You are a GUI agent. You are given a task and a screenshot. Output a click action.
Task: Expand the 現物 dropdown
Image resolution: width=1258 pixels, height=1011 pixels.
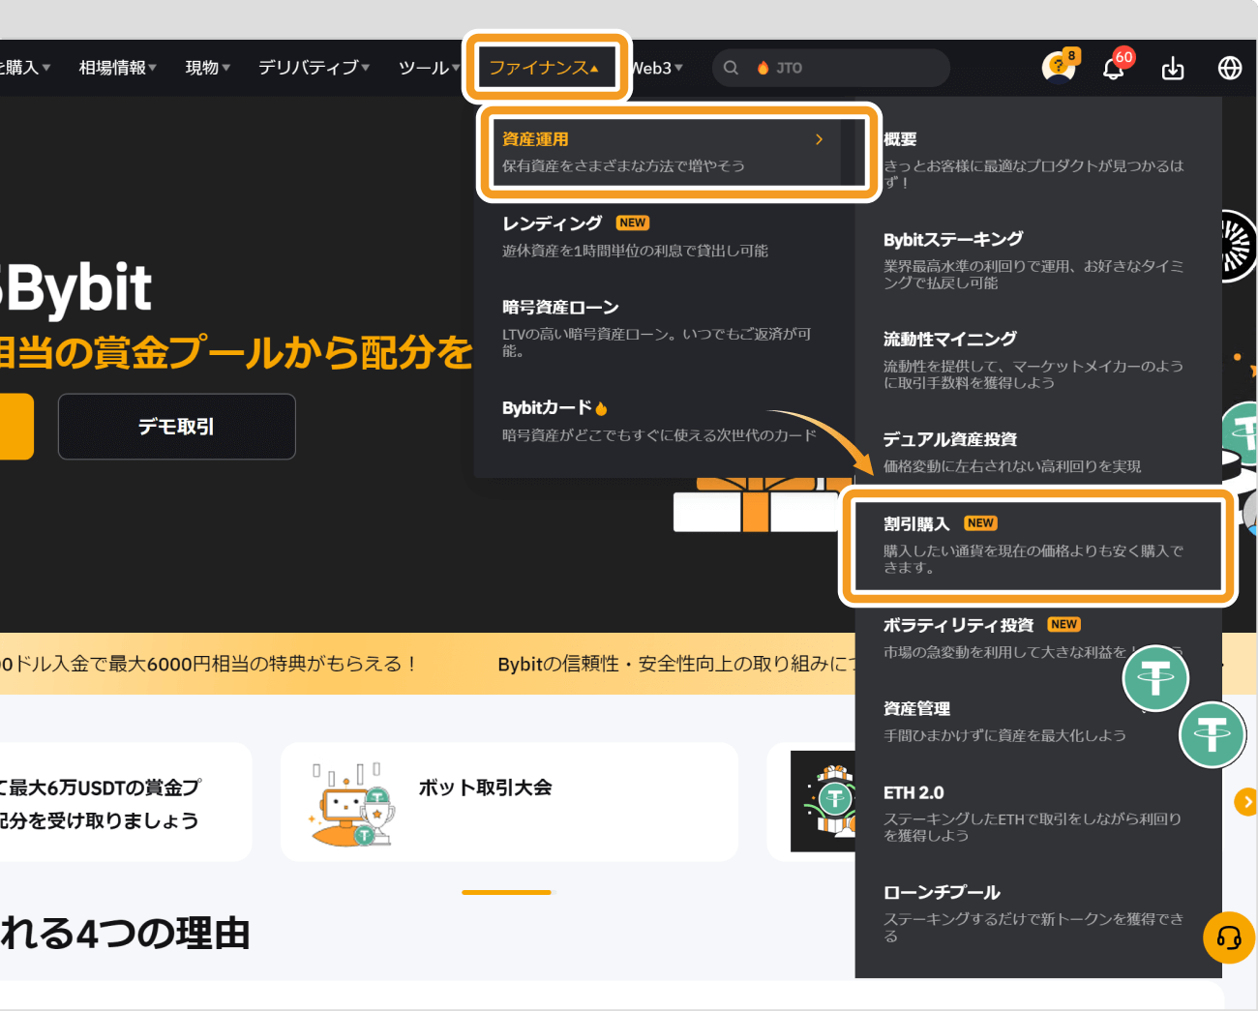pyautogui.click(x=208, y=68)
